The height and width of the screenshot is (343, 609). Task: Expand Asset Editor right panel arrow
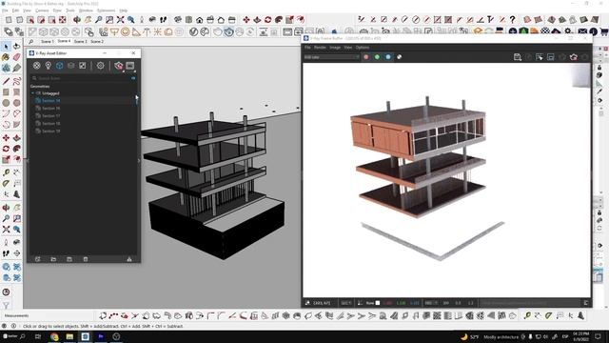[139, 161]
